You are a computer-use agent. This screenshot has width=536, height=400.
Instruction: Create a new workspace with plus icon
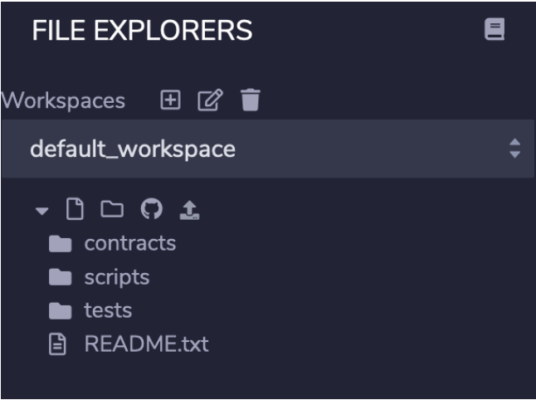[x=170, y=100]
